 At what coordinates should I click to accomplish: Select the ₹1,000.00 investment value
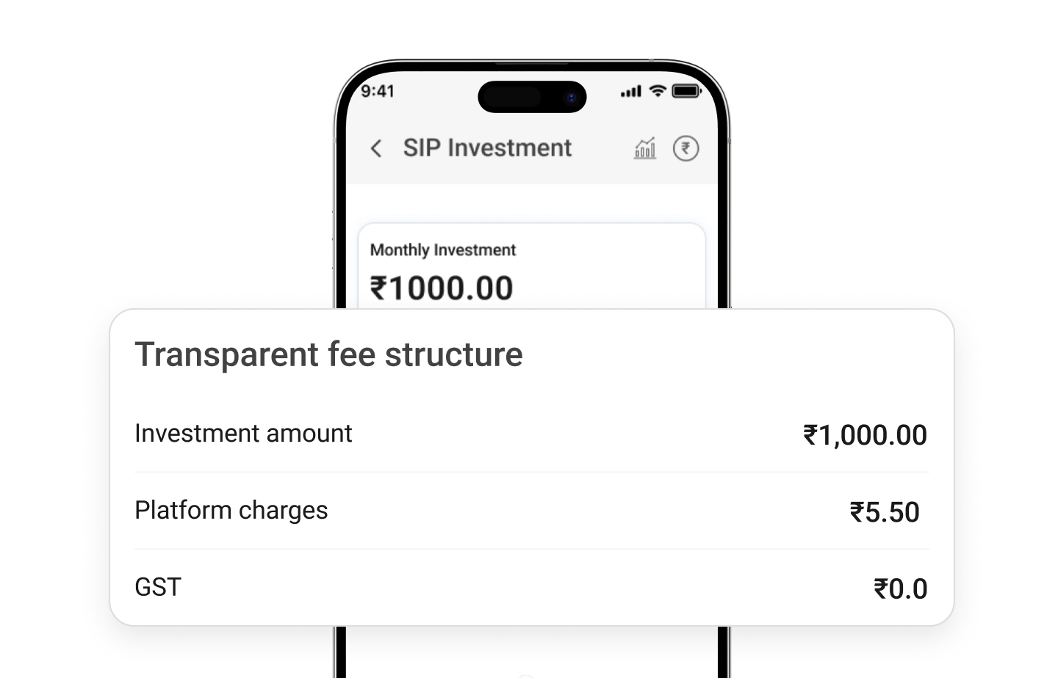point(865,435)
